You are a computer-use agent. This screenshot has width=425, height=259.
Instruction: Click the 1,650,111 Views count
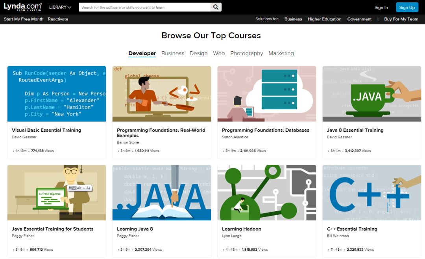point(147,151)
